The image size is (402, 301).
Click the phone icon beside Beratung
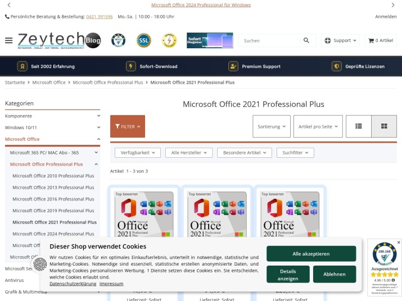7,17
